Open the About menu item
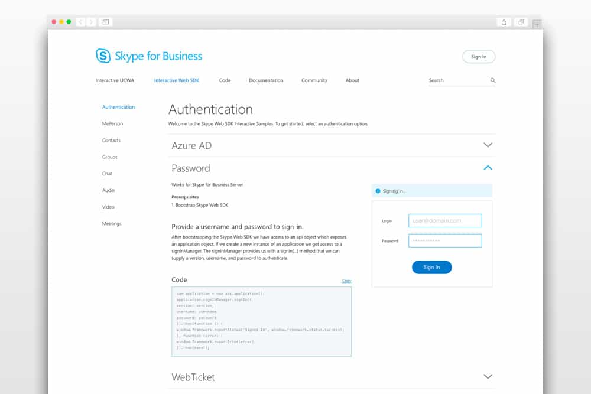This screenshot has height=394, width=591. [x=352, y=80]
